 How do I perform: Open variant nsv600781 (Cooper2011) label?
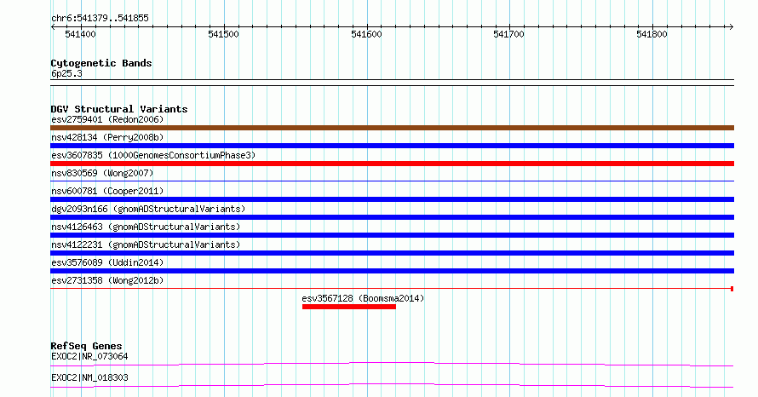(x=107, y=191)
